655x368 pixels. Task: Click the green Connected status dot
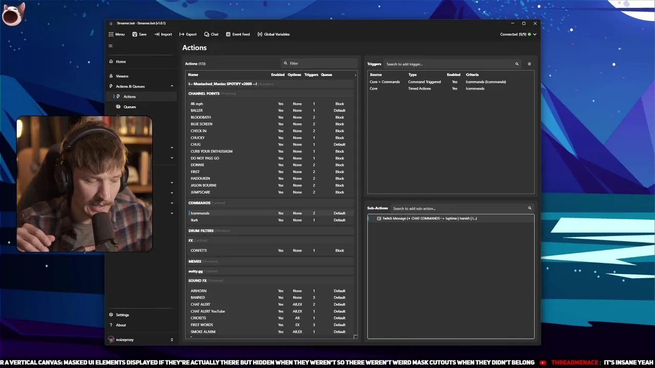click(530, 34)
